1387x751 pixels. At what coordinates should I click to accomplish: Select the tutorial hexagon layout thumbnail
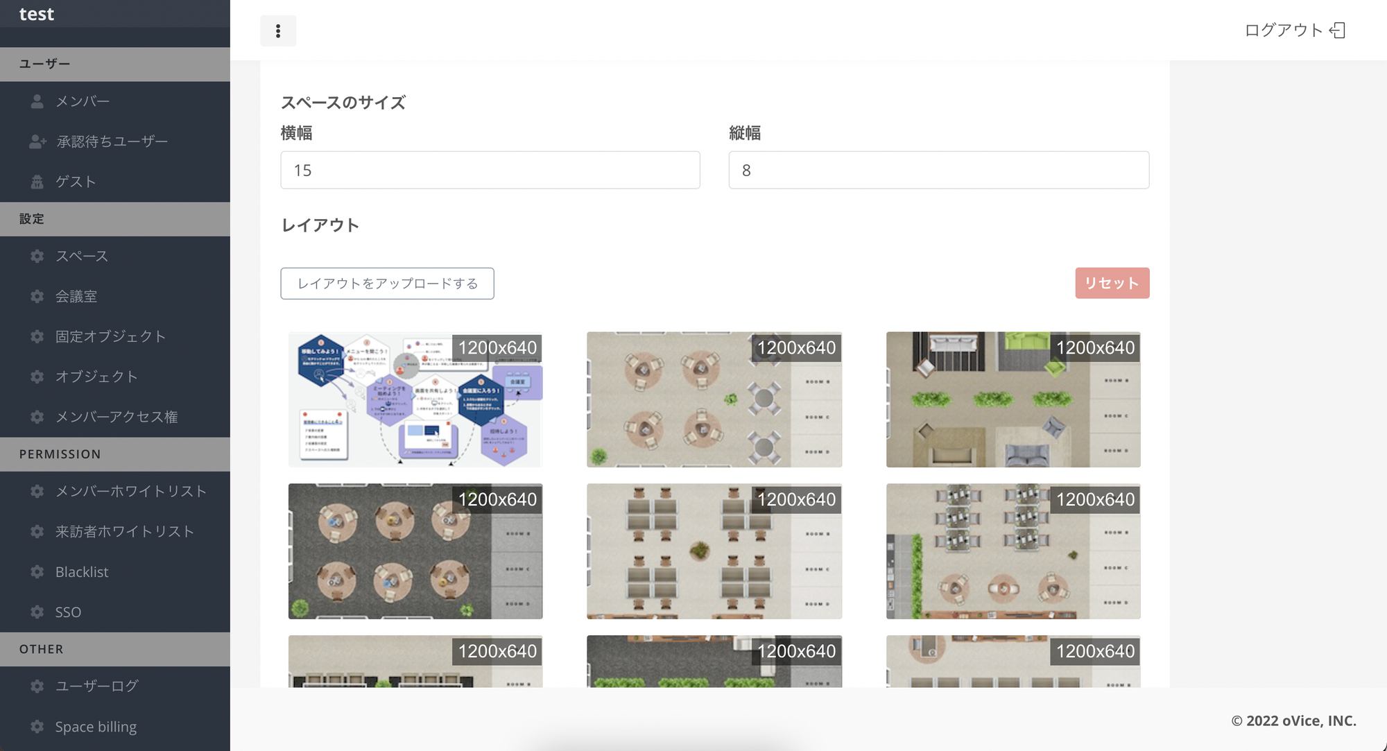[415, 399]
